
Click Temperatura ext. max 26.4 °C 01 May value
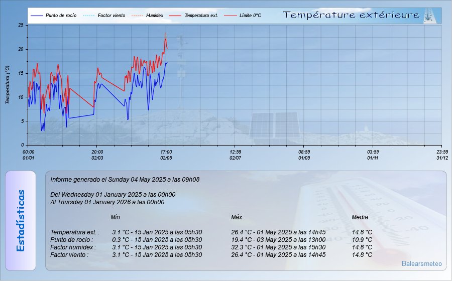pyautogui.click(x=278, y=232)
